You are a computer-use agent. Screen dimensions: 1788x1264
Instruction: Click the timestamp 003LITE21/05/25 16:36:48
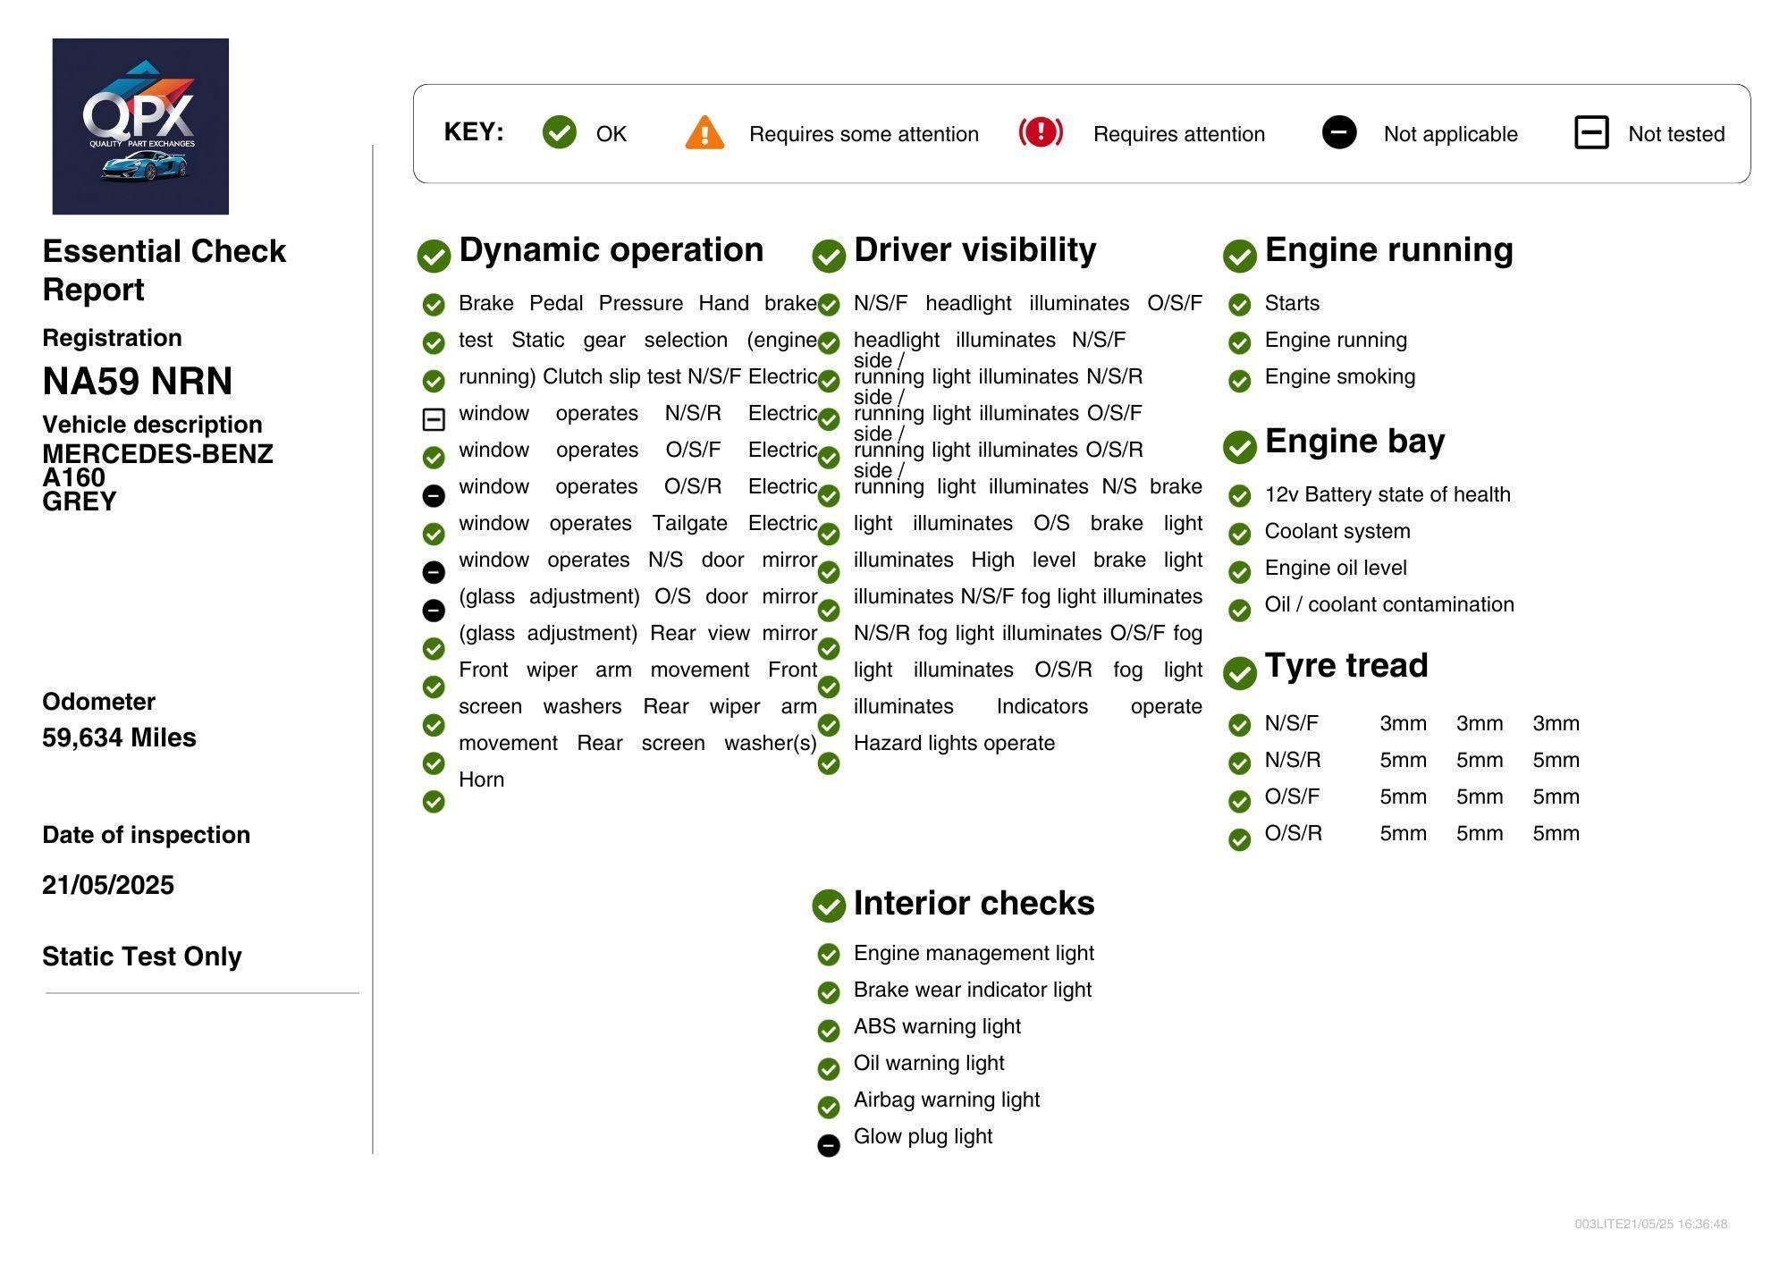coord(1650,1224)
